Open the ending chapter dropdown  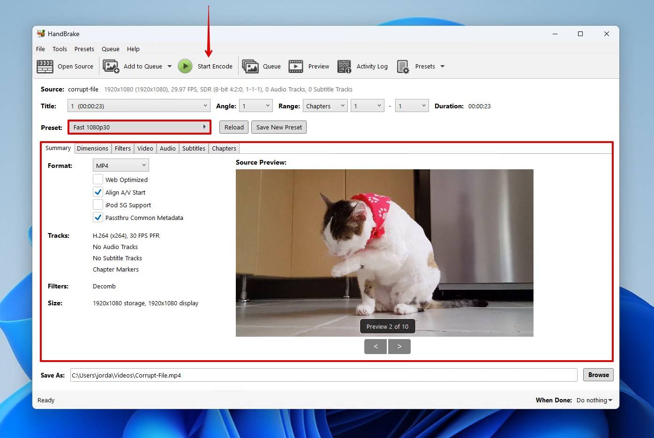(412, 106)
